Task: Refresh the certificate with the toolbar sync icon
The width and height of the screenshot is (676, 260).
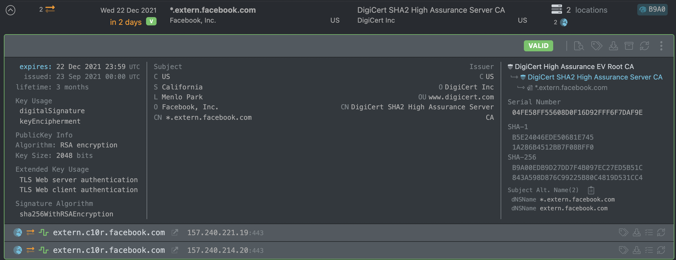Action: click(644, 46)
